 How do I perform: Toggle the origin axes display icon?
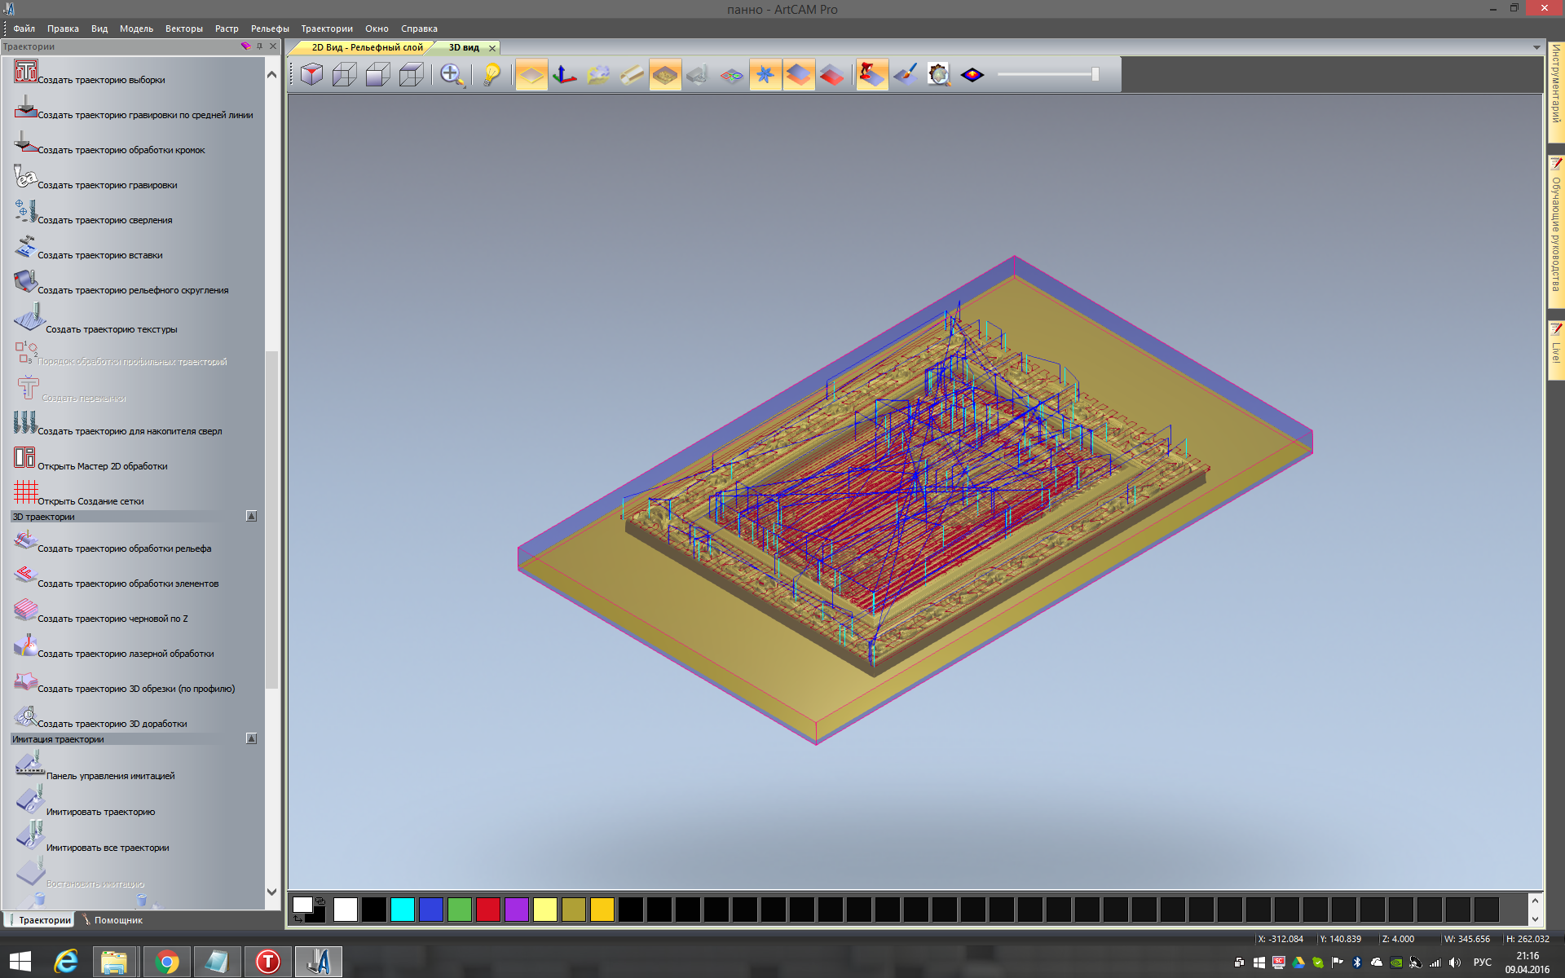[x=564, y=75]
